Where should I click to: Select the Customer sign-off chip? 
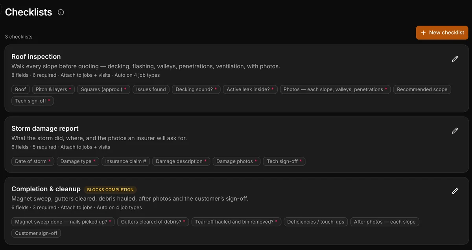[36, 233]
